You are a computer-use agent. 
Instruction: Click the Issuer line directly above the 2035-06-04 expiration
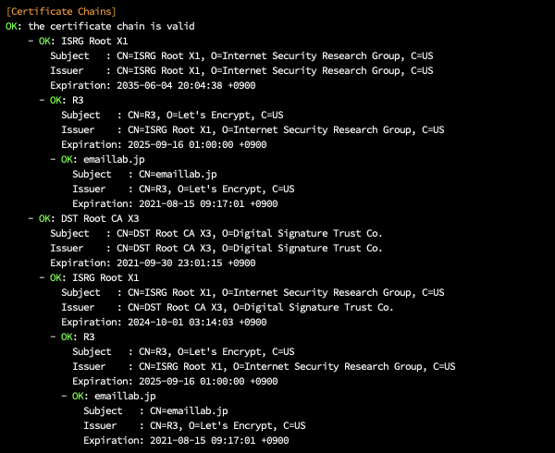click(x=241, y=71)
